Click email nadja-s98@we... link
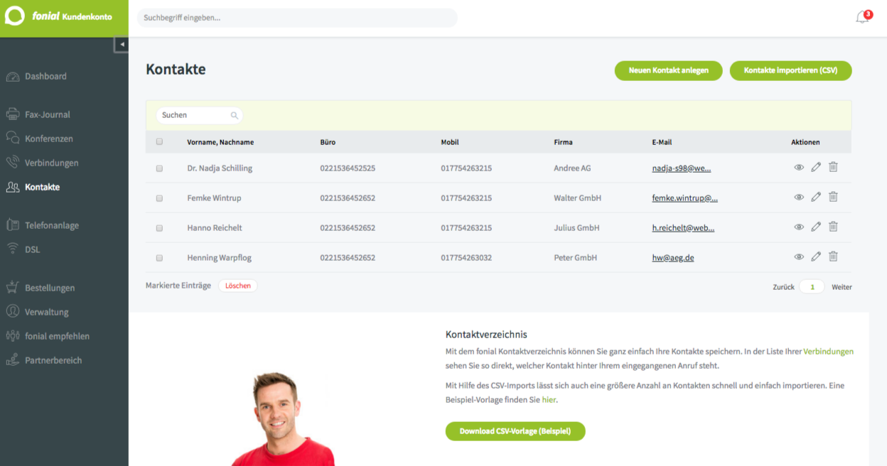This screenshot has height=466, width=887. tap(682, 168)
